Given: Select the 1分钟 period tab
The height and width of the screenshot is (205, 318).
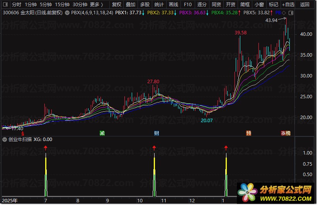Looking at the screenshot, I should [x=31, y=5].
